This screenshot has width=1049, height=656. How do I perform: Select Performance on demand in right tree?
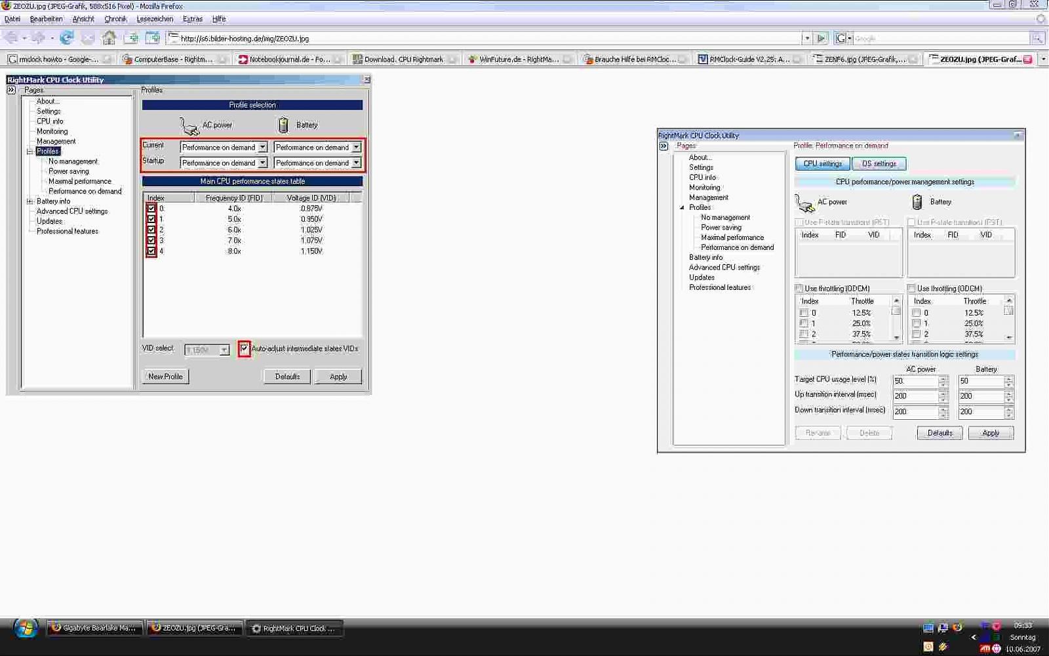tap(737, 248)
